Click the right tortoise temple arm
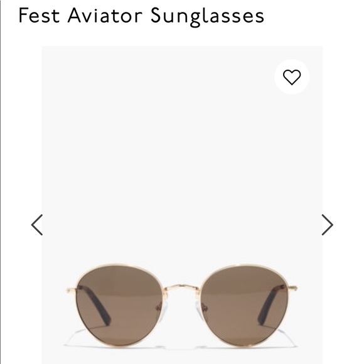 coord(271,304)
